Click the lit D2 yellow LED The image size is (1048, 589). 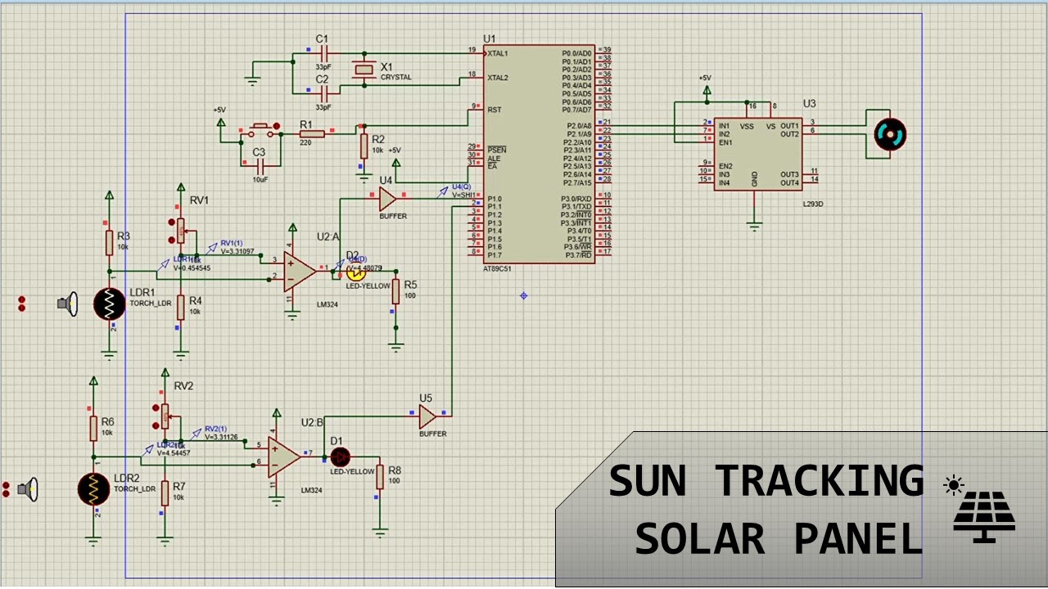[355, 272]
